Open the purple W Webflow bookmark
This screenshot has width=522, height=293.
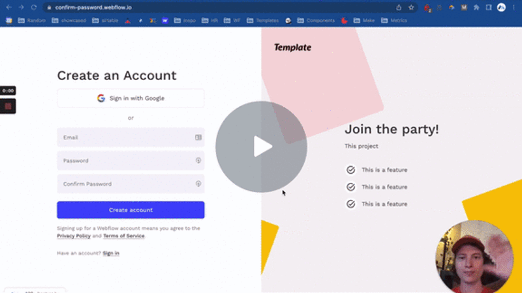click(x=165, y=21)
